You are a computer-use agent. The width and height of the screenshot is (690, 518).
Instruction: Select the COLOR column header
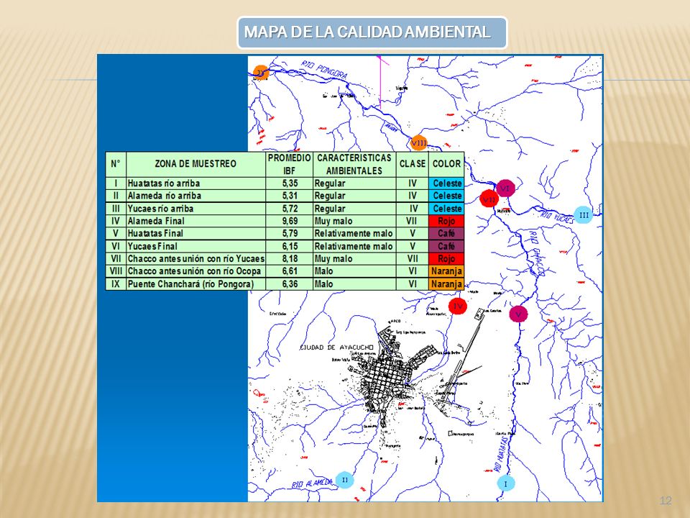click(446, 164)
